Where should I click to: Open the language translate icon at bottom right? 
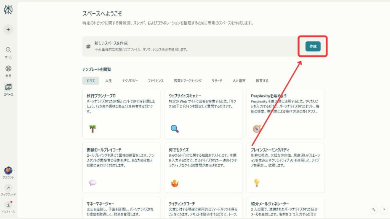coord(374,210)
